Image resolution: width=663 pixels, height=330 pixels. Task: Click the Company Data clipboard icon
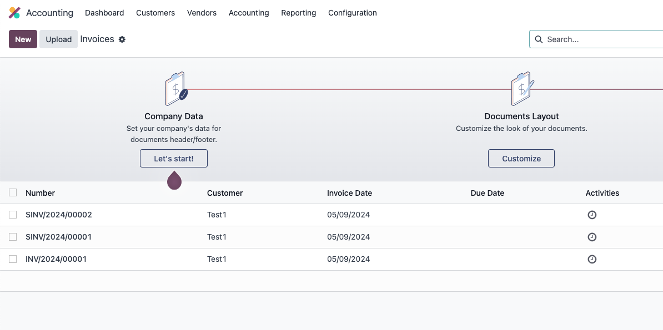tap(176, 89)
